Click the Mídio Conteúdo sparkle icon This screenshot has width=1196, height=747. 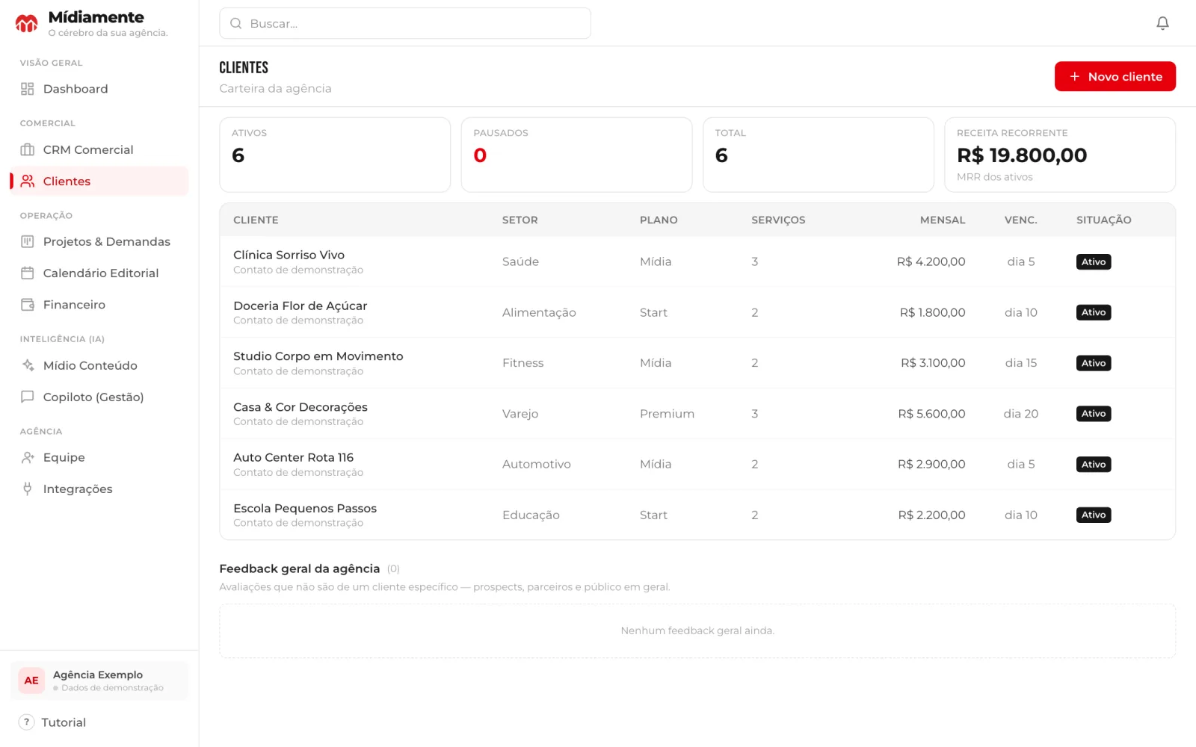[x=28, y=365]
